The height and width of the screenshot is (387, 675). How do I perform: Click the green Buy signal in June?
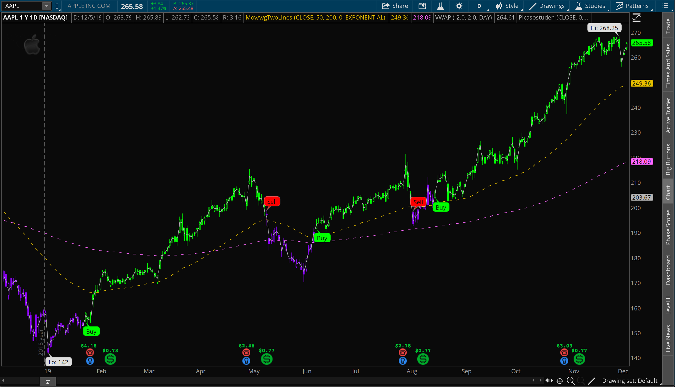(322, 238)
